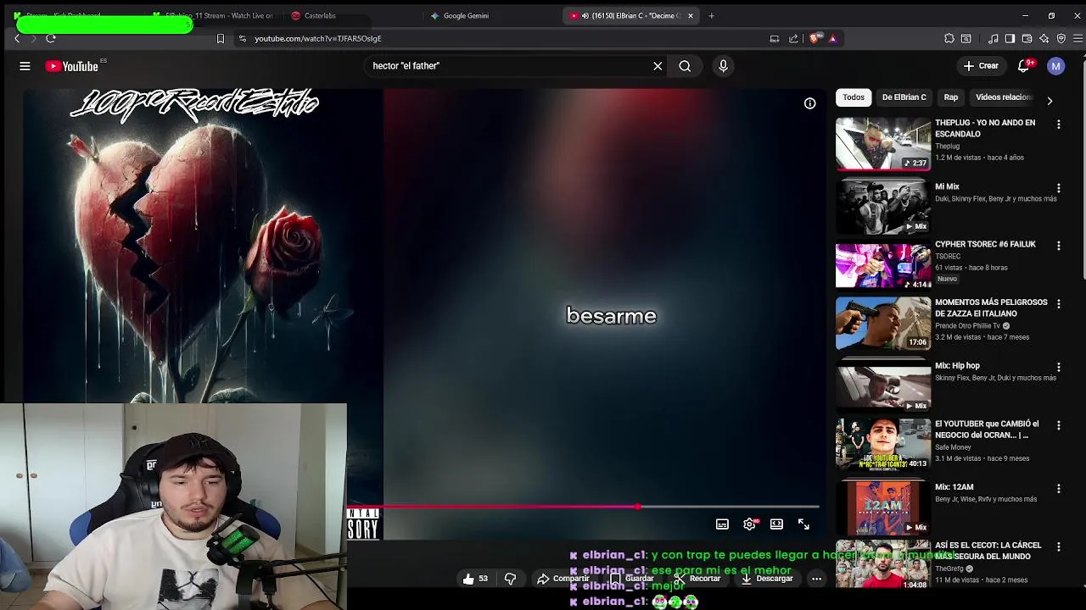
Task: Download the video with Descargar
Action: [x=767, y=579]
